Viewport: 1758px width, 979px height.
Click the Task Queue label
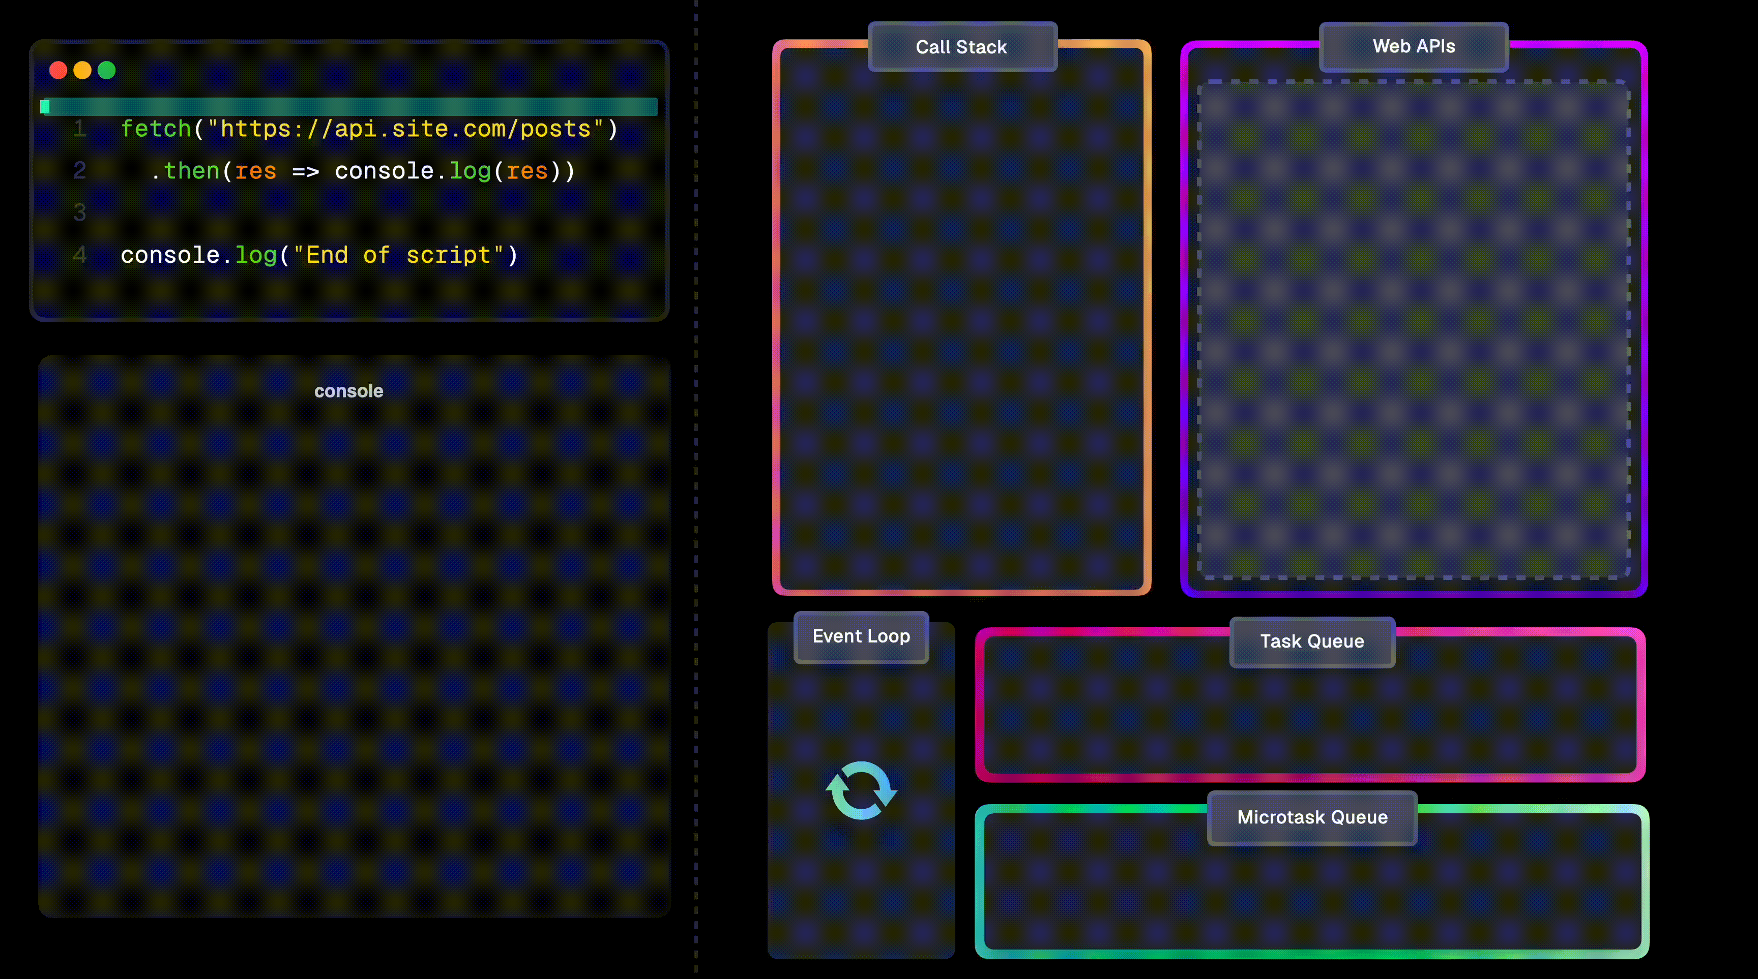1312,641
